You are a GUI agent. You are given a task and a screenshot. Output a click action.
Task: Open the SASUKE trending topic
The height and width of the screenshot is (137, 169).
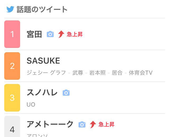(x=43, y=61)
